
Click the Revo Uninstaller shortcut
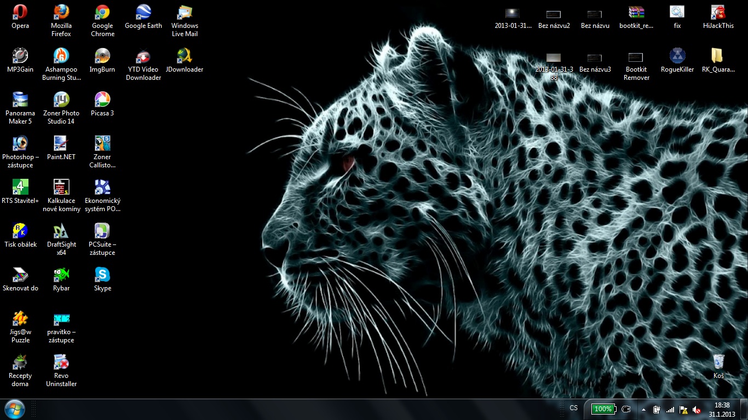[x=61, y=363]
